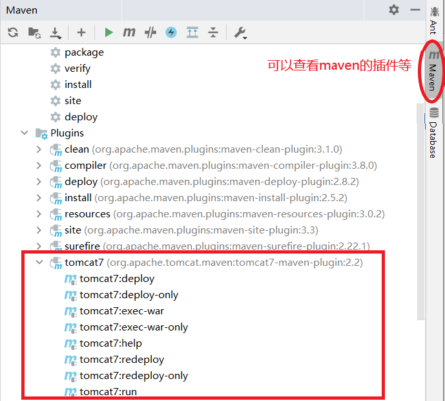
Task: Click Download Sources and Documentation icon
Action: (56, 32)
